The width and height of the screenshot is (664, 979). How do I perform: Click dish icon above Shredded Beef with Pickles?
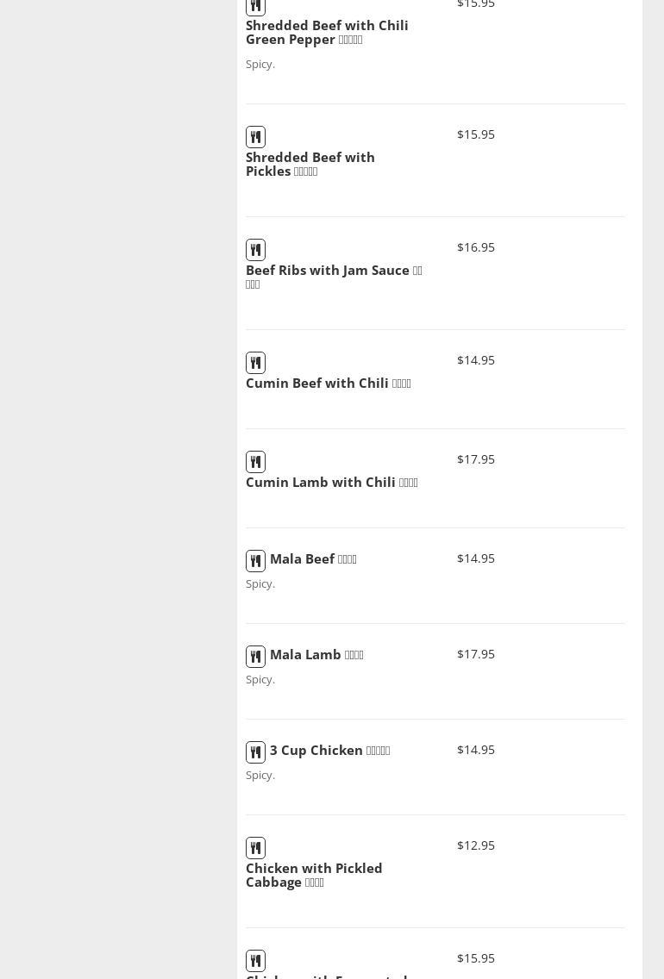coord(255,137)
